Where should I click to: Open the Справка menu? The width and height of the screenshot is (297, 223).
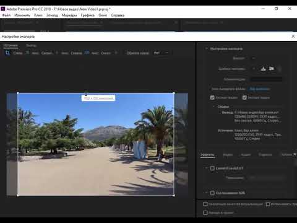(x=118, y=15)
